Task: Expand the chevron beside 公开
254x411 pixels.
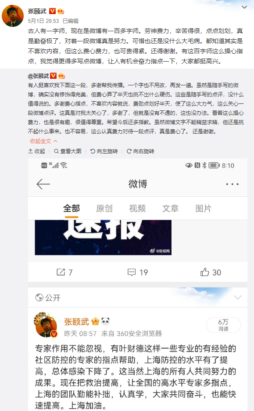Action: pyautogui.click(x=237, y=297)
